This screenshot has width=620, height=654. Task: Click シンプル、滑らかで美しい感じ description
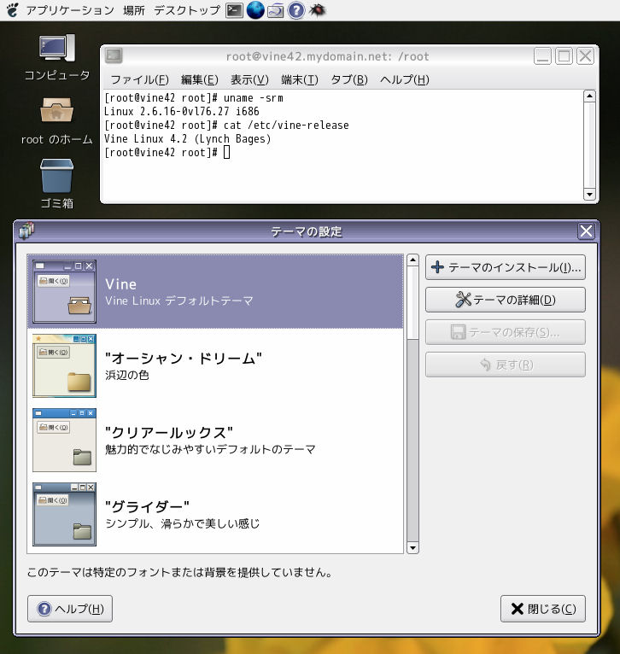(183, 523)
